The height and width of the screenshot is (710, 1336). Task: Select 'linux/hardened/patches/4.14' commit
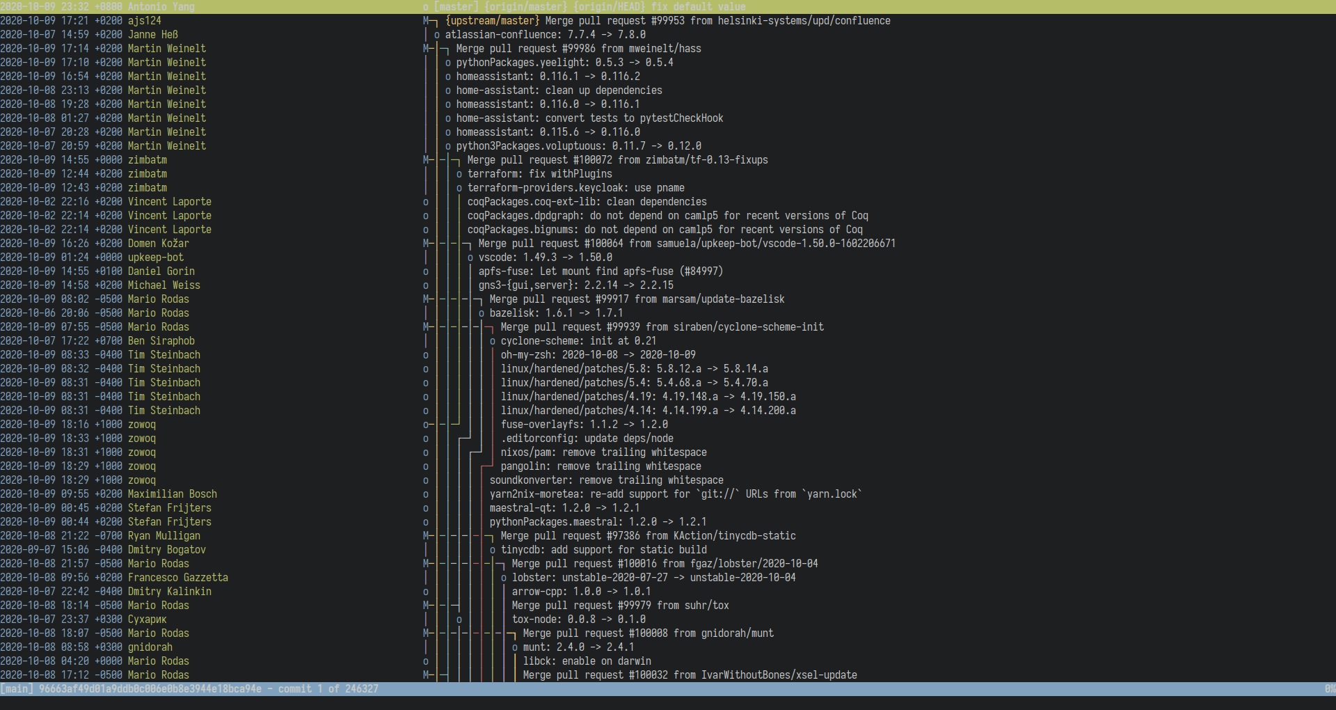668,411
